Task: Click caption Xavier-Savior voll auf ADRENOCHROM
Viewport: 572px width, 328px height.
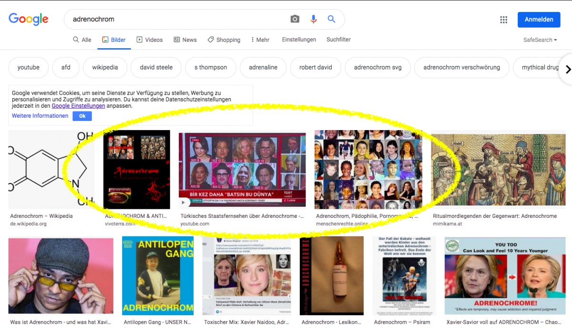Action: pos(505,322)
